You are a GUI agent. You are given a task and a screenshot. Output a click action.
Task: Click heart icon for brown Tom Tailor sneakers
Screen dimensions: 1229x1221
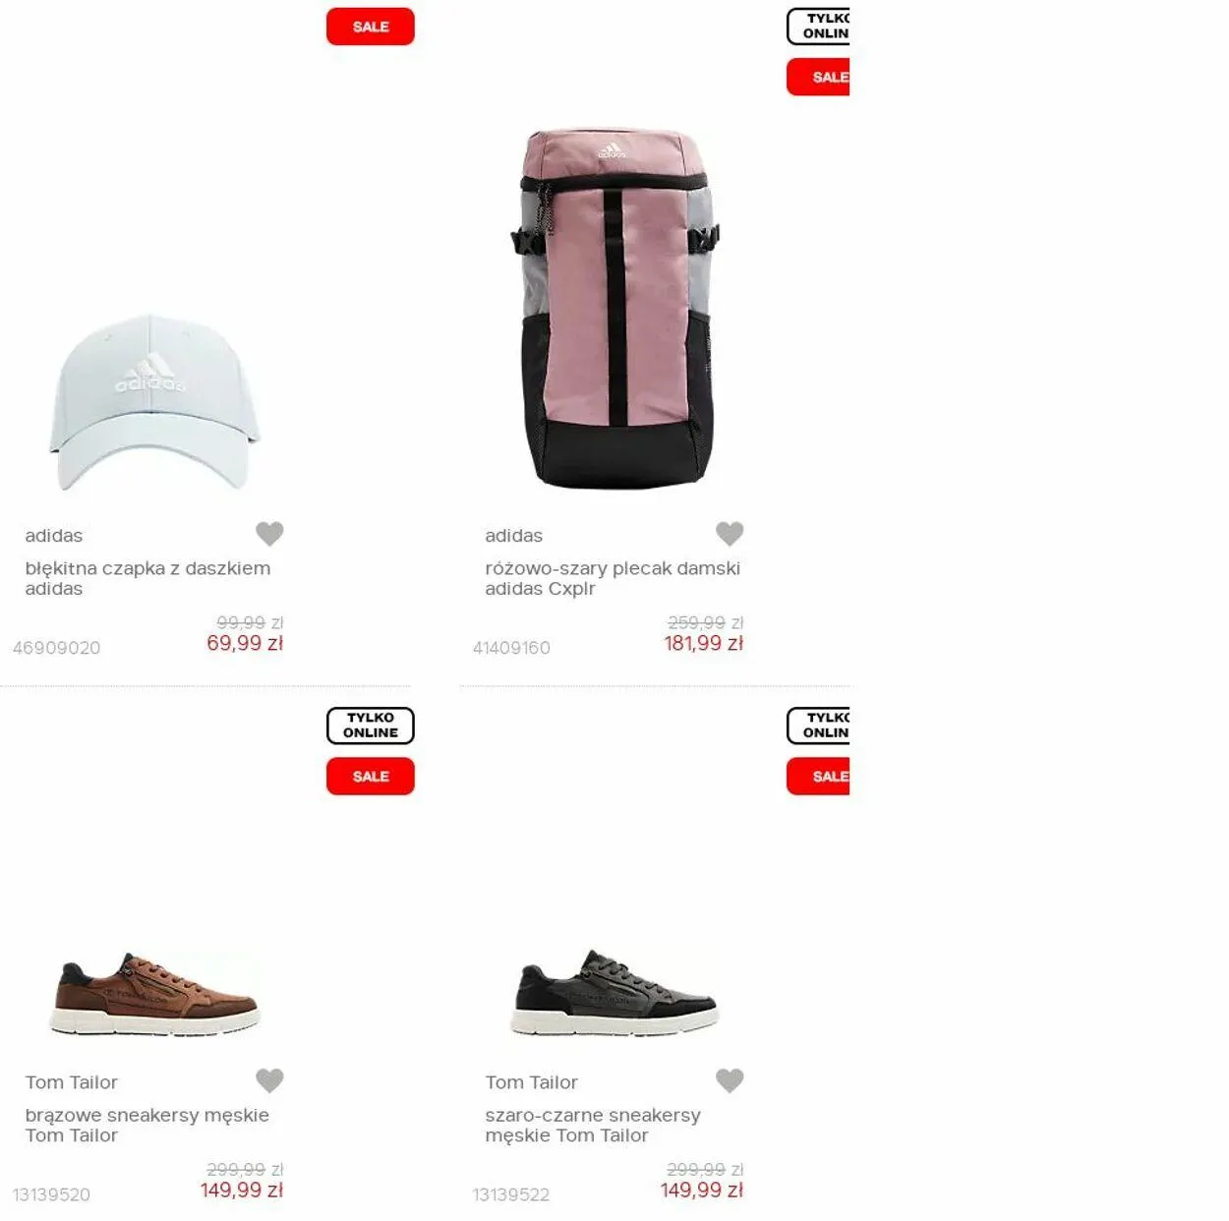[269, 1080]
